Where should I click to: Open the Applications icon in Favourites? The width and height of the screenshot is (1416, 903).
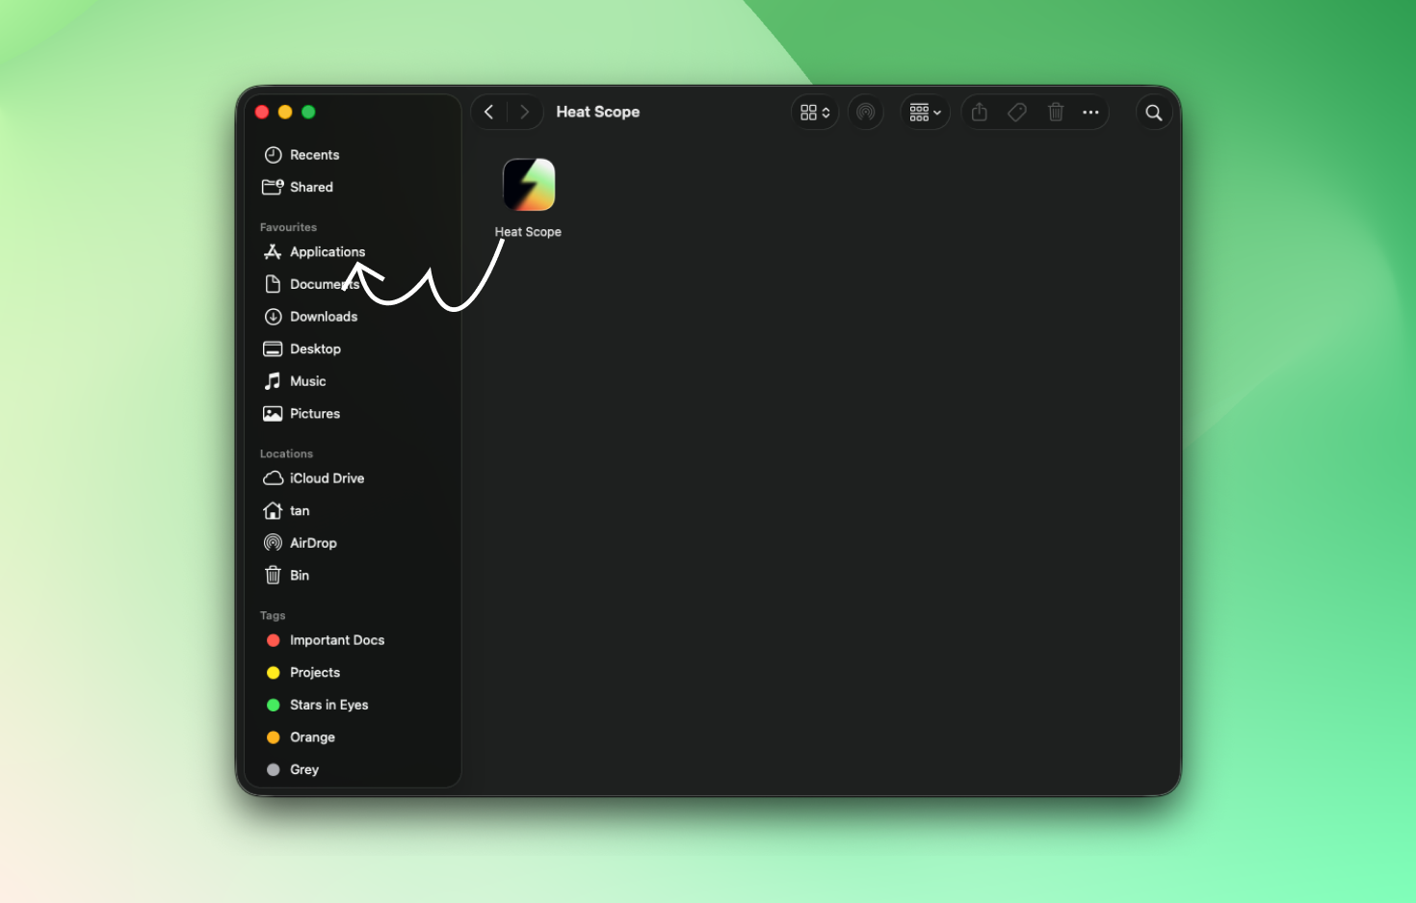point(273,252)
